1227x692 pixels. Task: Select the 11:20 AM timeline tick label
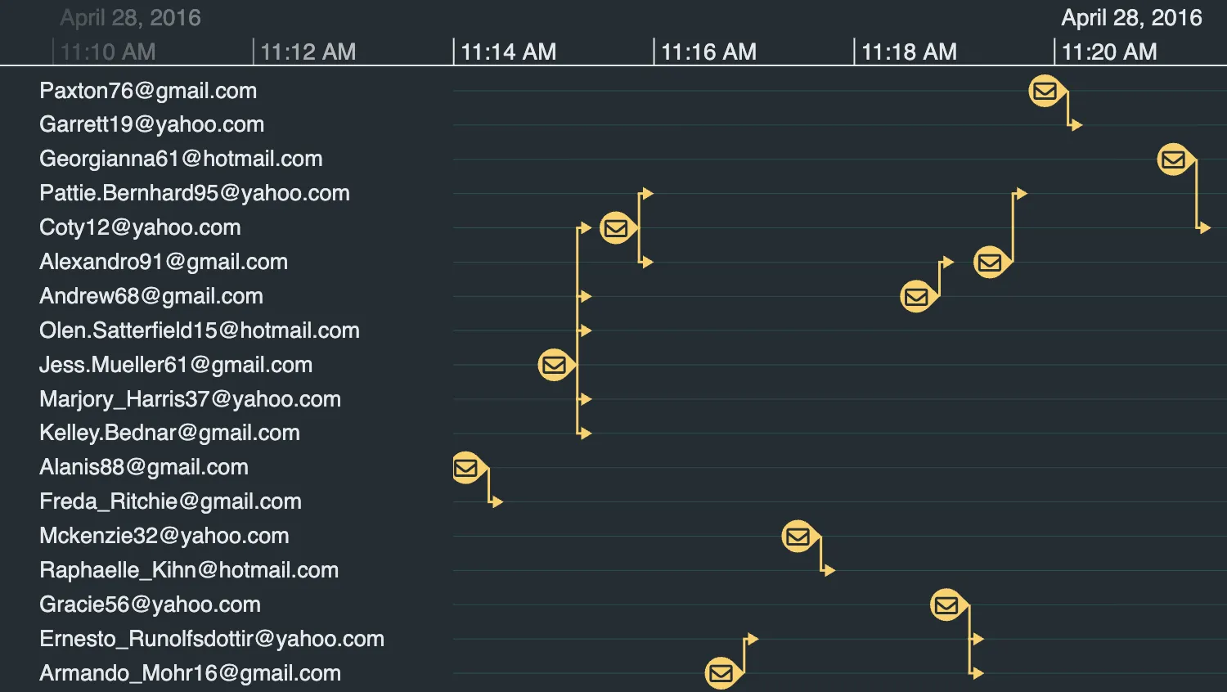1109,52
